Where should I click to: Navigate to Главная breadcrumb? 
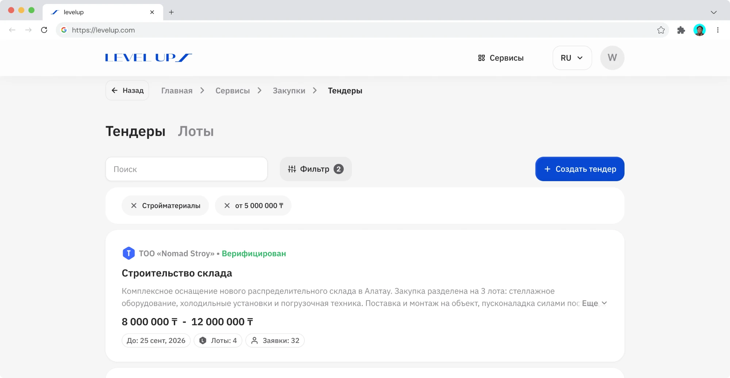(x=177, y=91)
